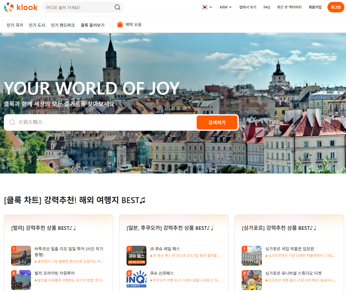Select the 인기 랜드마크 navigation item
Screen dimensions: 346x292
[63, 24]
